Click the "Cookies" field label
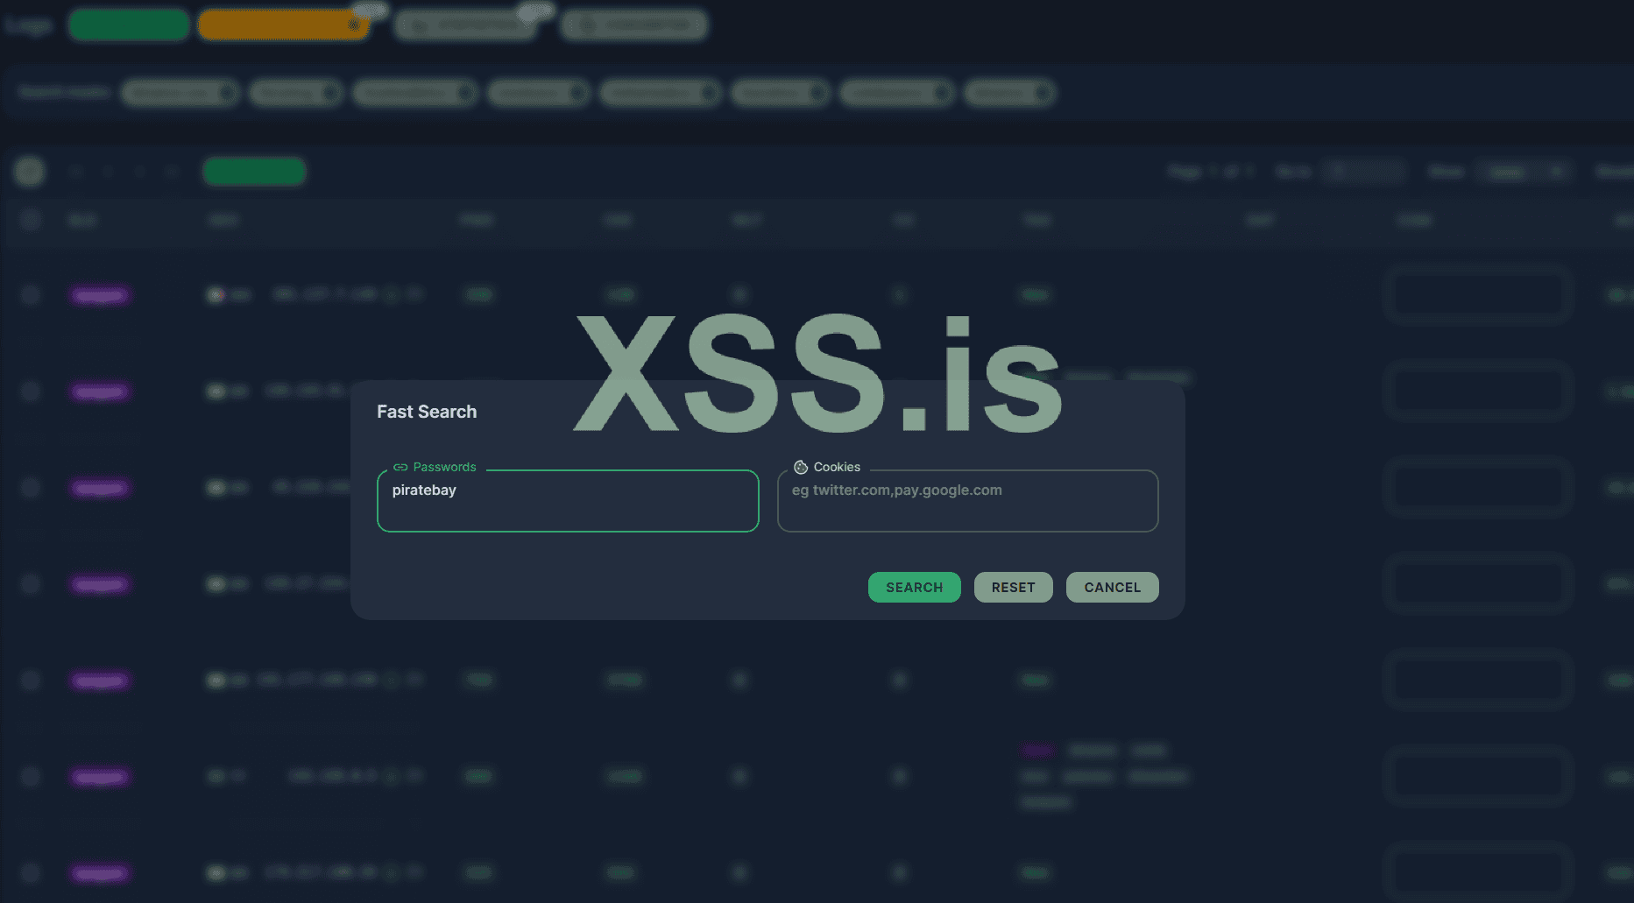The width and height of the screenshot is (1634, 903). tap(837, 467)
